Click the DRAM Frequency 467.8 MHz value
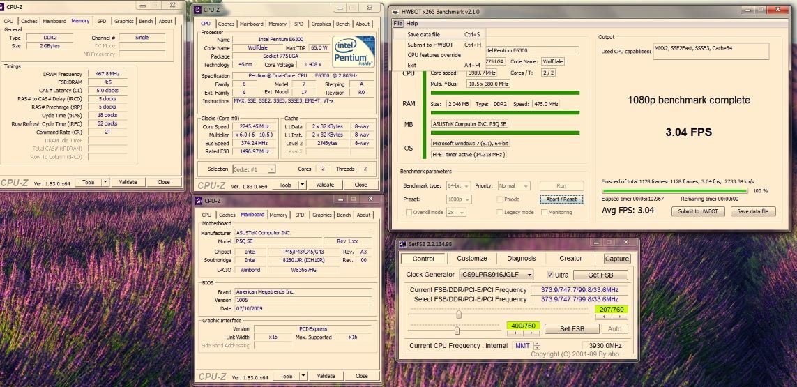 click(107, 74)
